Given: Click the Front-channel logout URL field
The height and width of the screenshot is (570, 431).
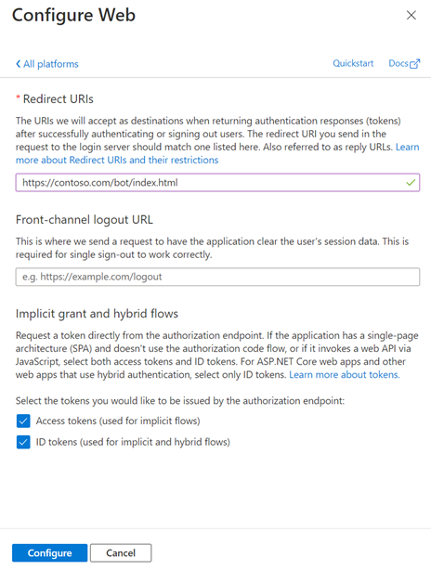Looking at the screenshot, I should pos(217,277).
